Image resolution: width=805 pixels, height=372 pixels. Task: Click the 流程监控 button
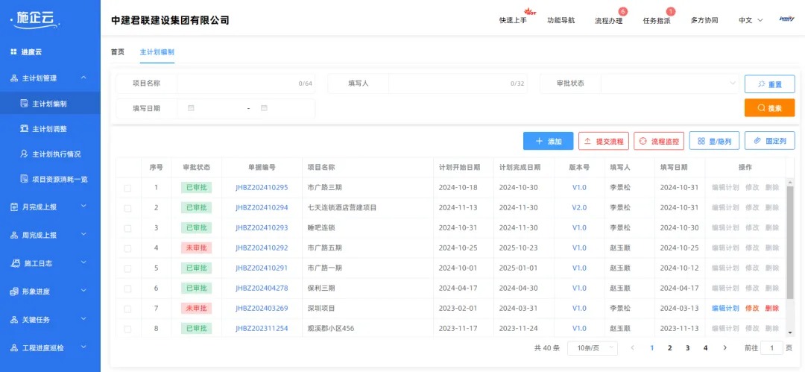coord(659,141)
